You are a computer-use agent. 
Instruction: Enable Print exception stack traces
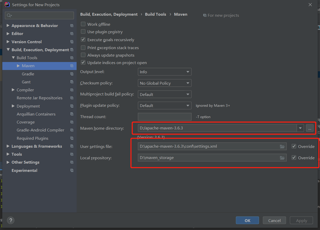pos(83,48)
